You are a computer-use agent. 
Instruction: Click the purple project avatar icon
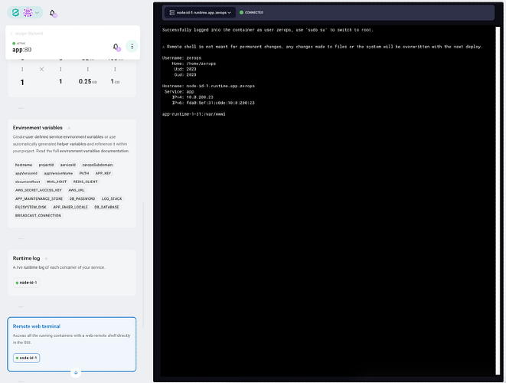click(x=28, y=12)
